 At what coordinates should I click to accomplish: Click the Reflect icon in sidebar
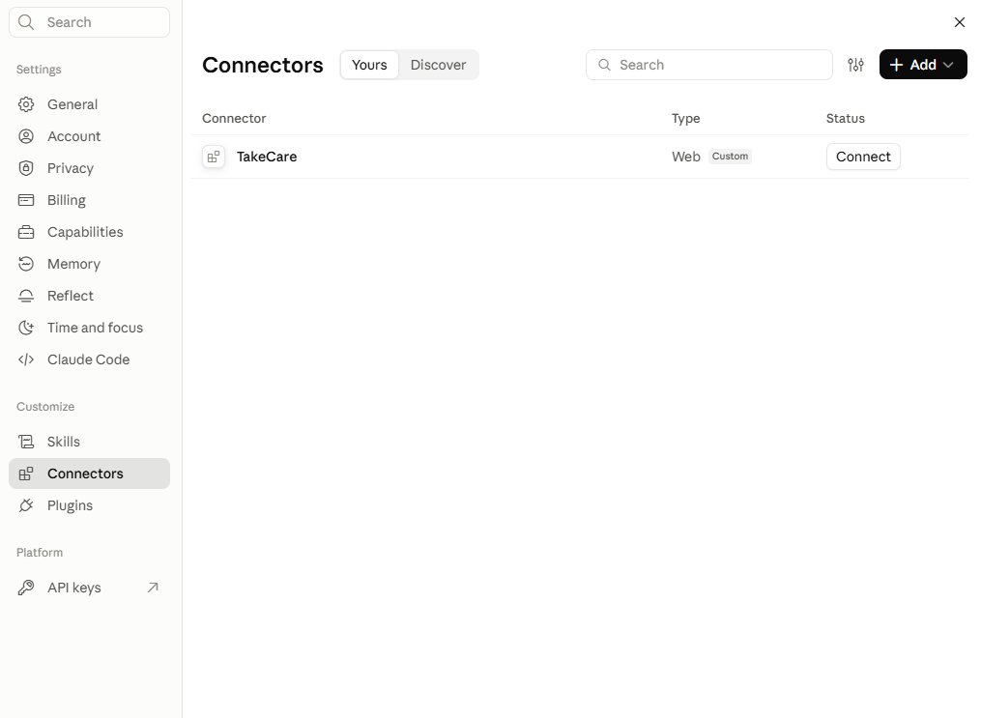click(x=26, y=296)
